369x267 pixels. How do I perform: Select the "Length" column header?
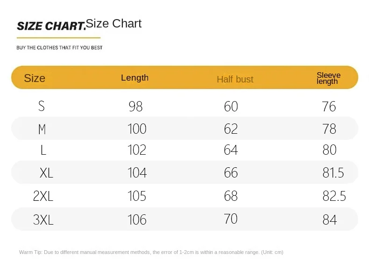coord(135,78)
